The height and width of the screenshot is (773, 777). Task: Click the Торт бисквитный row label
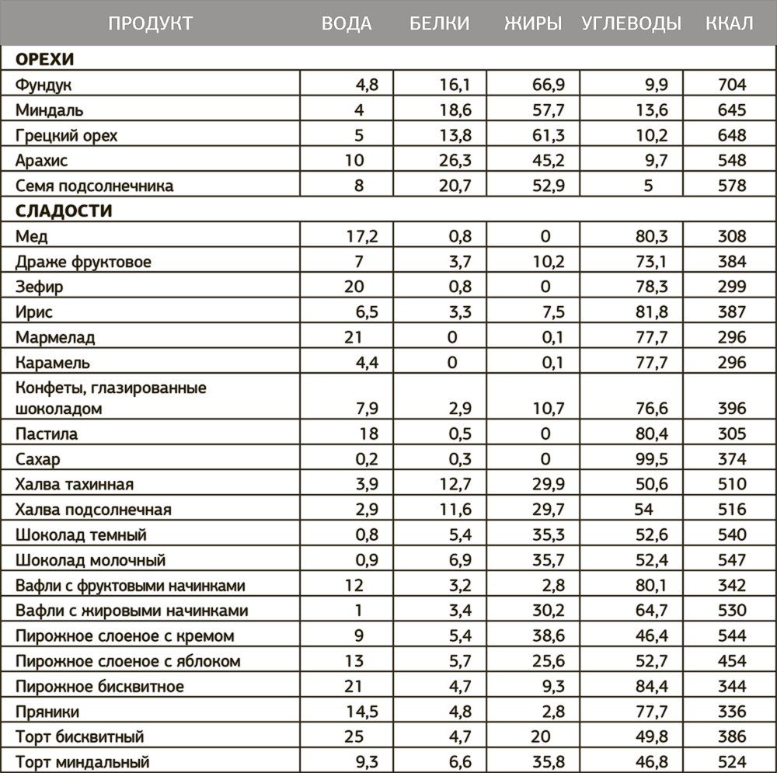79,736
